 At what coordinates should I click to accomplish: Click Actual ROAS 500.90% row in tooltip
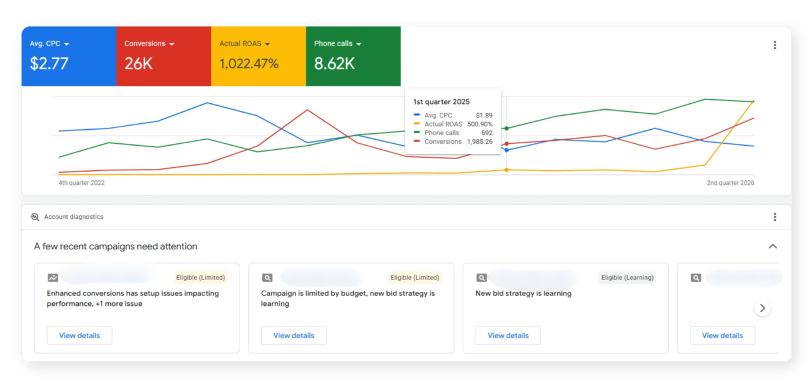pyautogui.click(x=453, y=124)
